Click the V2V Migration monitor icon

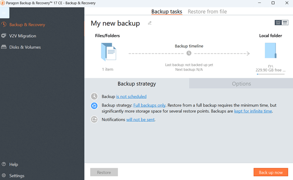pos(4,36)
